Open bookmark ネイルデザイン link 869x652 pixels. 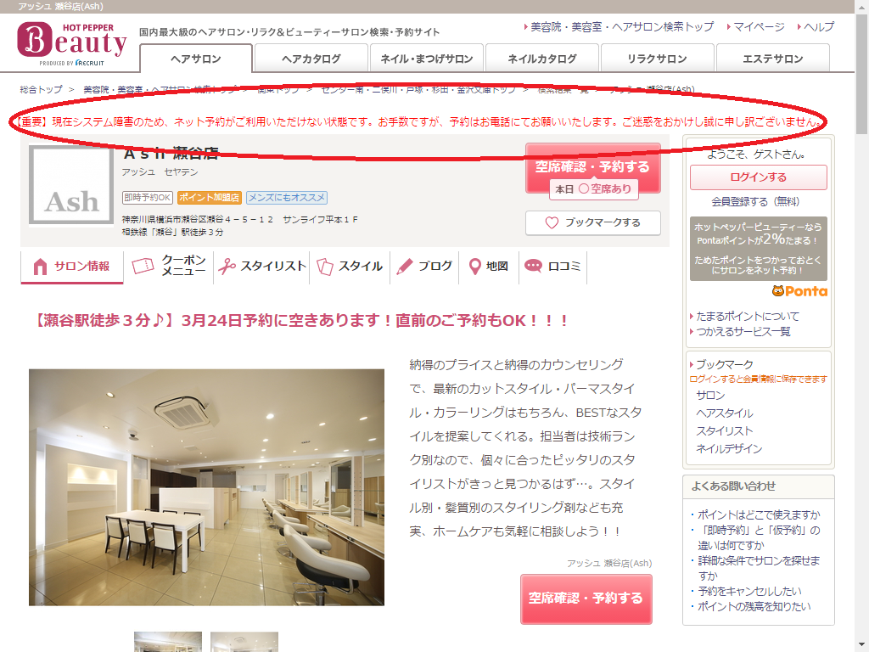point(729,448)
